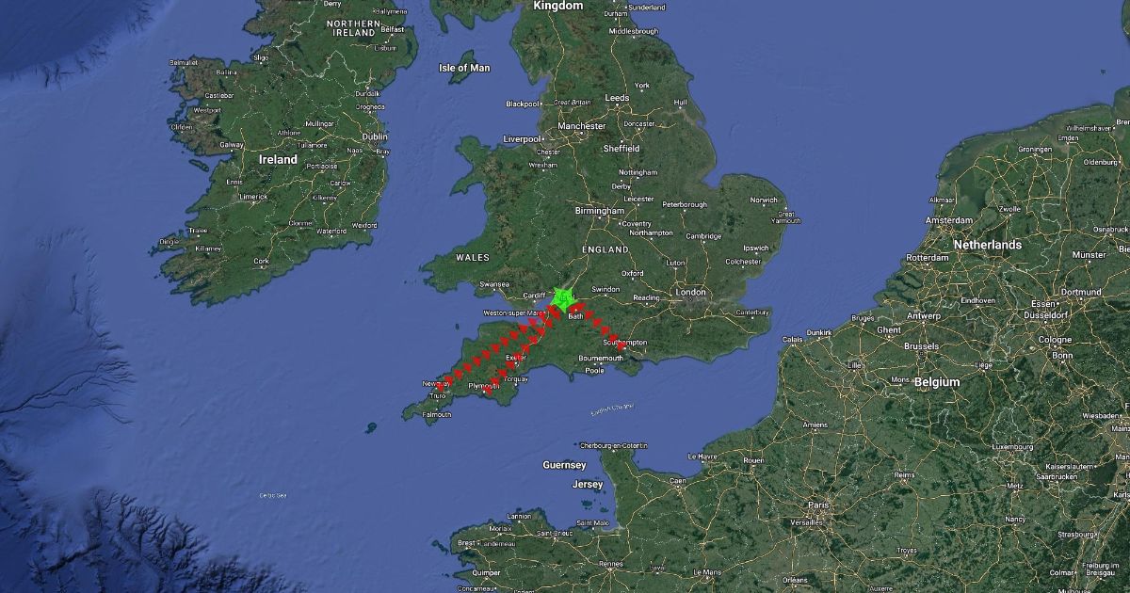This screenshot has height=593, width=1130.
Task: Select the Belgium country label
Action: tap(936, 383)
